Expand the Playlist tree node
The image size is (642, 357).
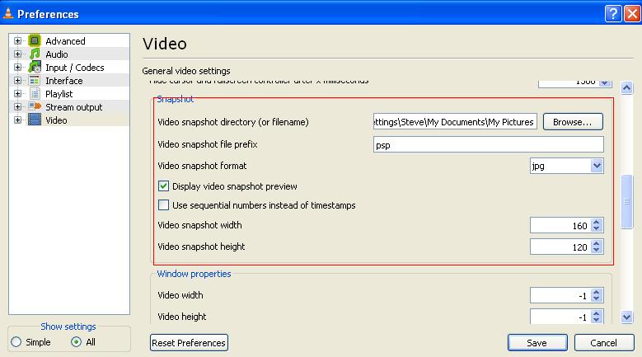tap(17, 94)
